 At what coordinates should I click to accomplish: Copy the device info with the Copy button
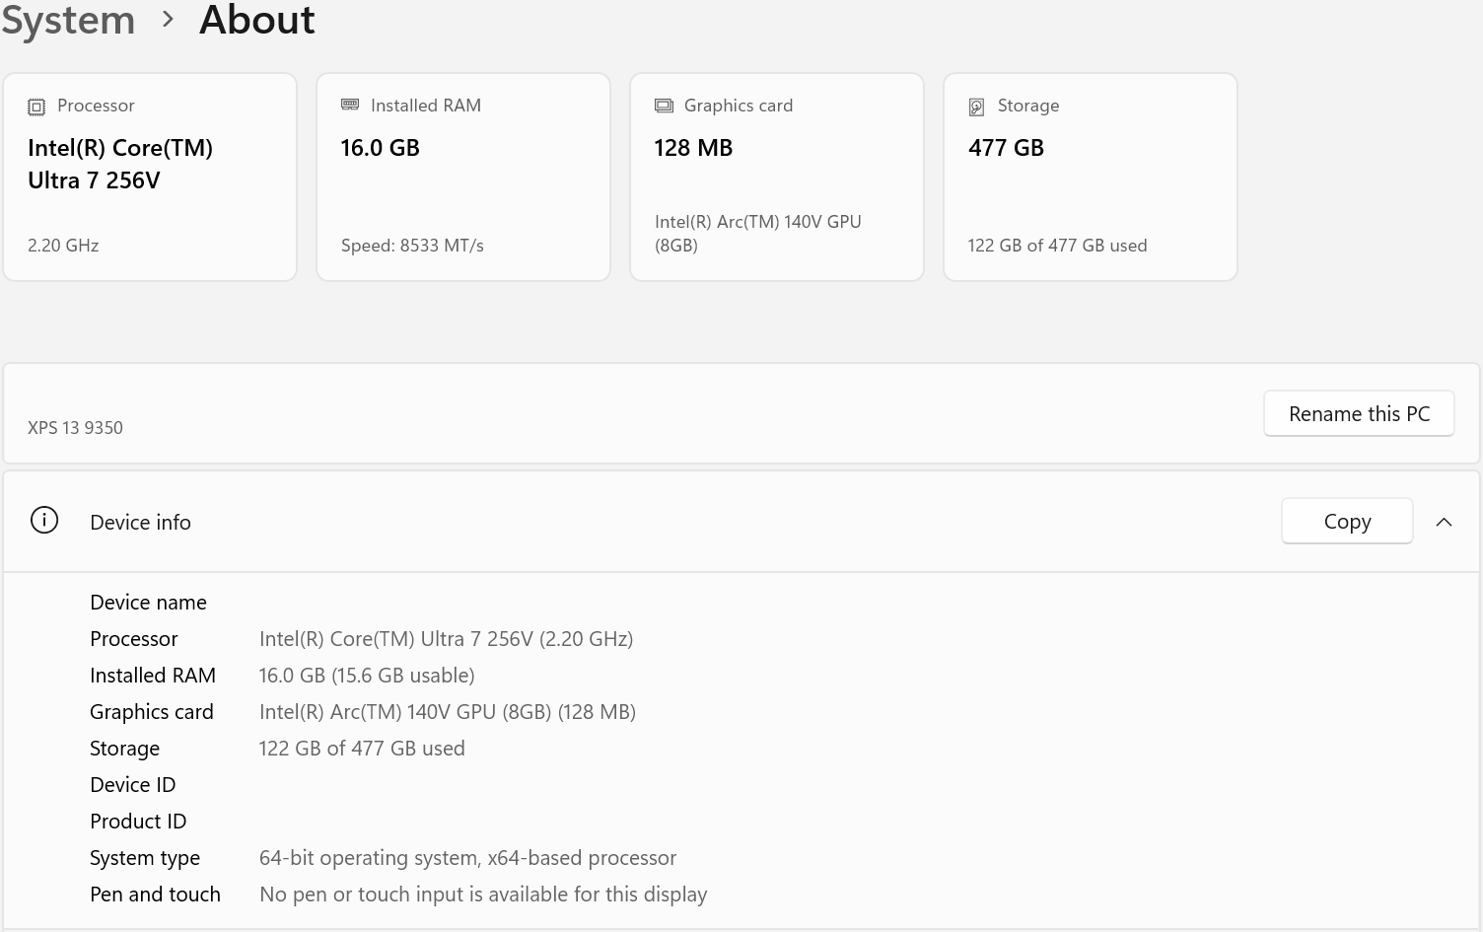[1347, 521]
